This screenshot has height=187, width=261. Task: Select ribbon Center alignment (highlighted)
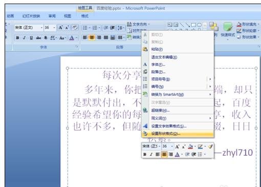(x=92, y=37)
